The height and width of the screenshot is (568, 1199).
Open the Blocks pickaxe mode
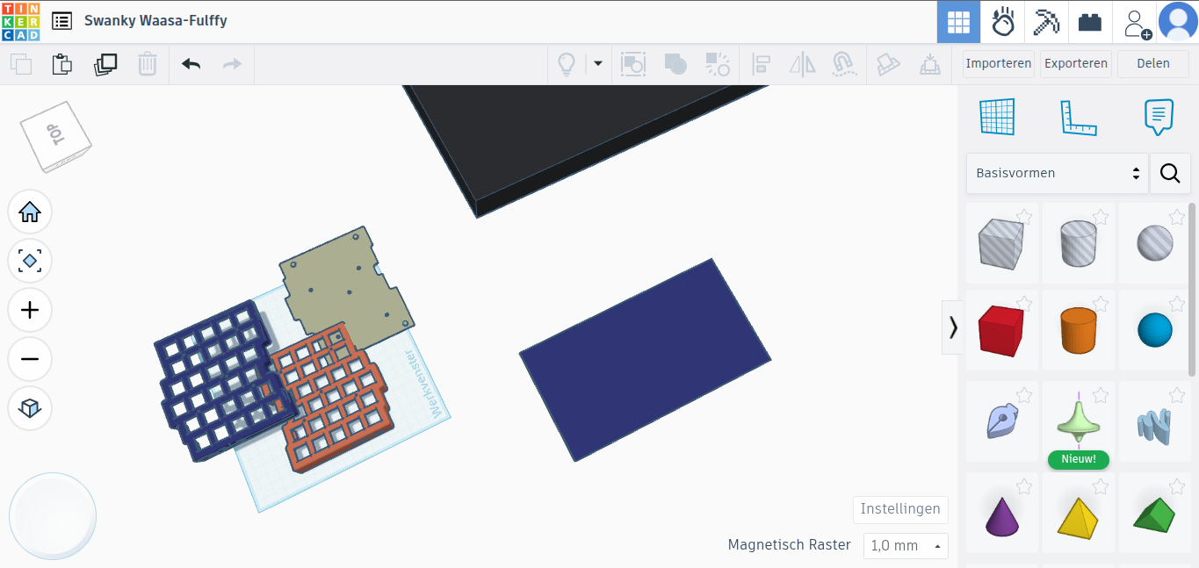point(1046,22)
